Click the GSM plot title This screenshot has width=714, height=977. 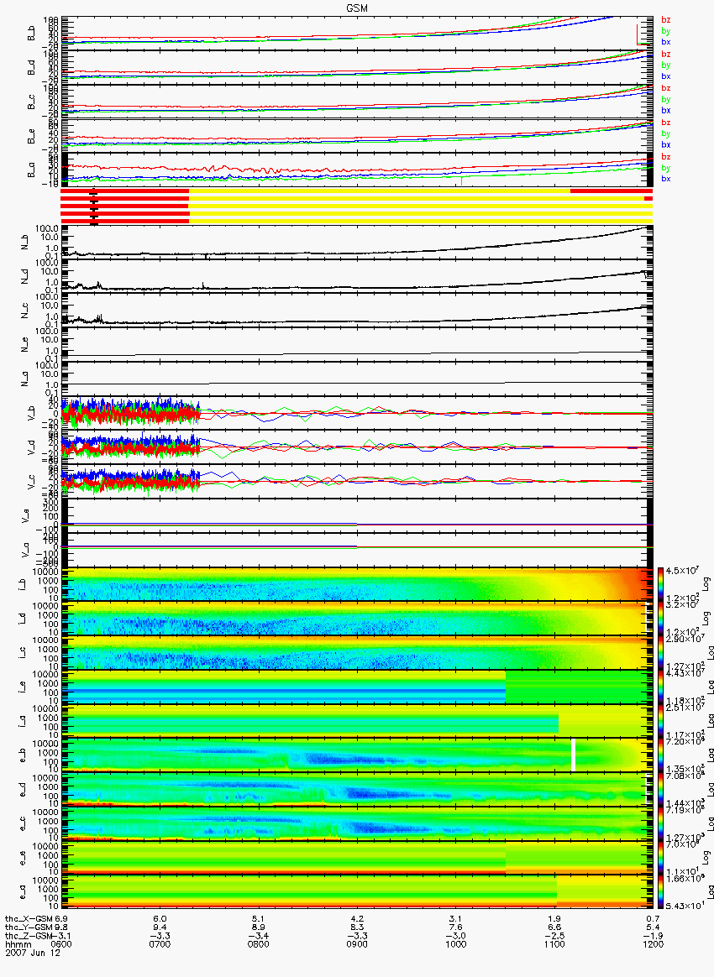[x=357, y=8]
